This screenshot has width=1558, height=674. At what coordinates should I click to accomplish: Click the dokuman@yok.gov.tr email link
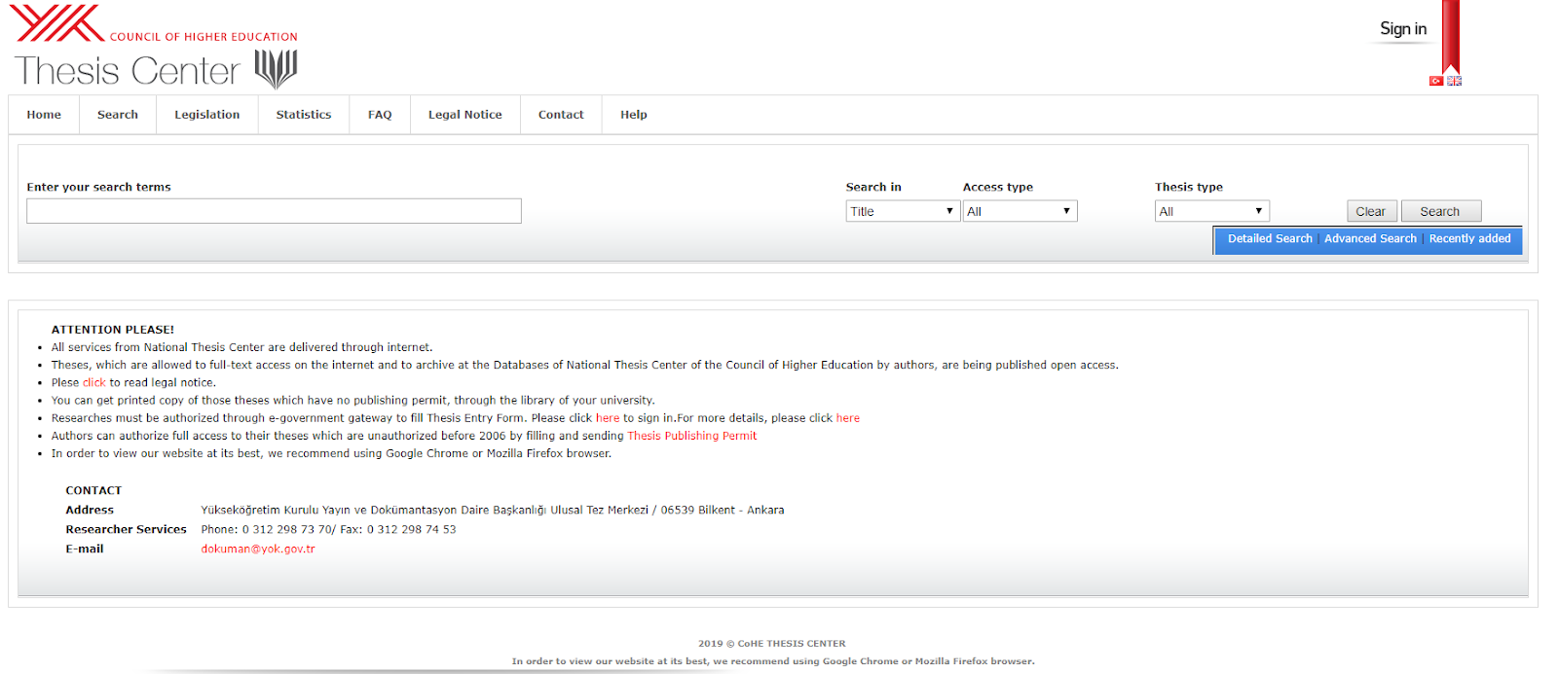[258, 549]
